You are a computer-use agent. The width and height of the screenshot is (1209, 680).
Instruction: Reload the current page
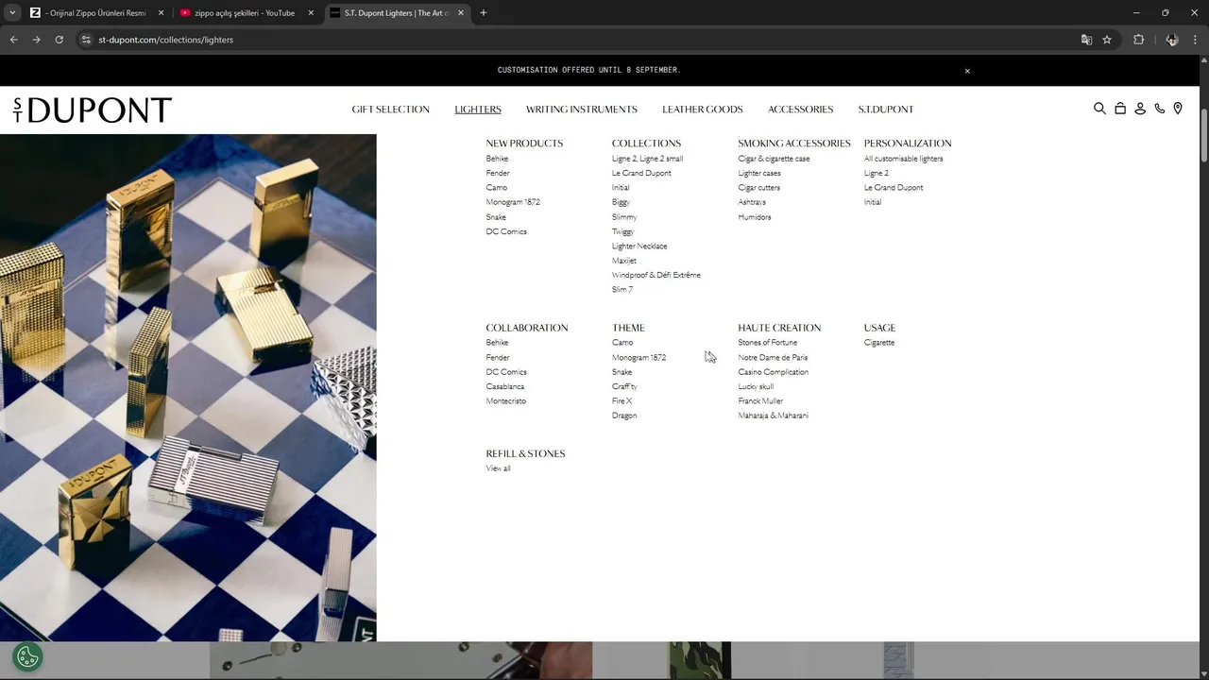pyautogui.click(x=59, y=40)
